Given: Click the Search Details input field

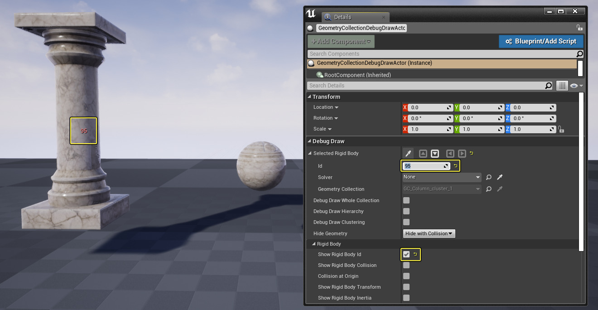Looking at the screenshot, I should point(426,86).
